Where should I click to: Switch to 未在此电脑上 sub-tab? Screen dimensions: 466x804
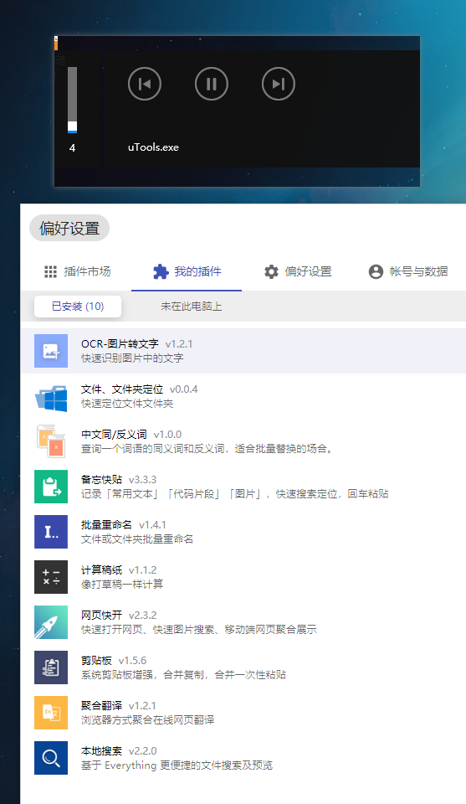pos(191,307)
